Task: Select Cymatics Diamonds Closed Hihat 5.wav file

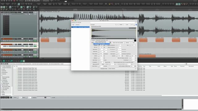Action: (x=27, y=74)
